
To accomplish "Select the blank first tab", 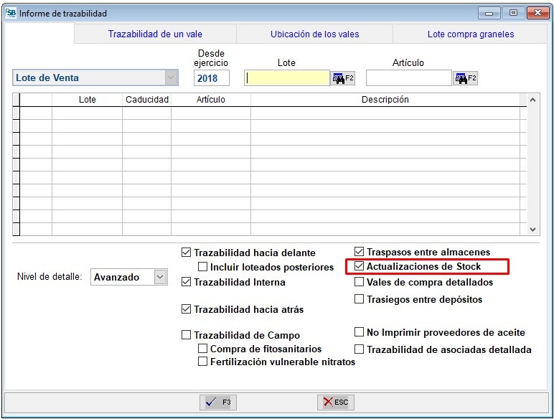I will [39, 34].
